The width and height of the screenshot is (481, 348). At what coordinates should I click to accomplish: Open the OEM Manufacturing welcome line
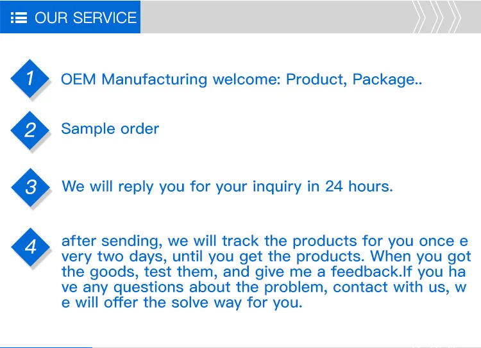click(x=241, y=79)
